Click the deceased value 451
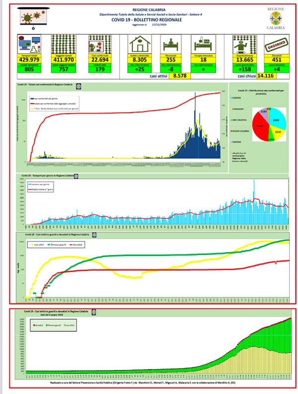 277,60
